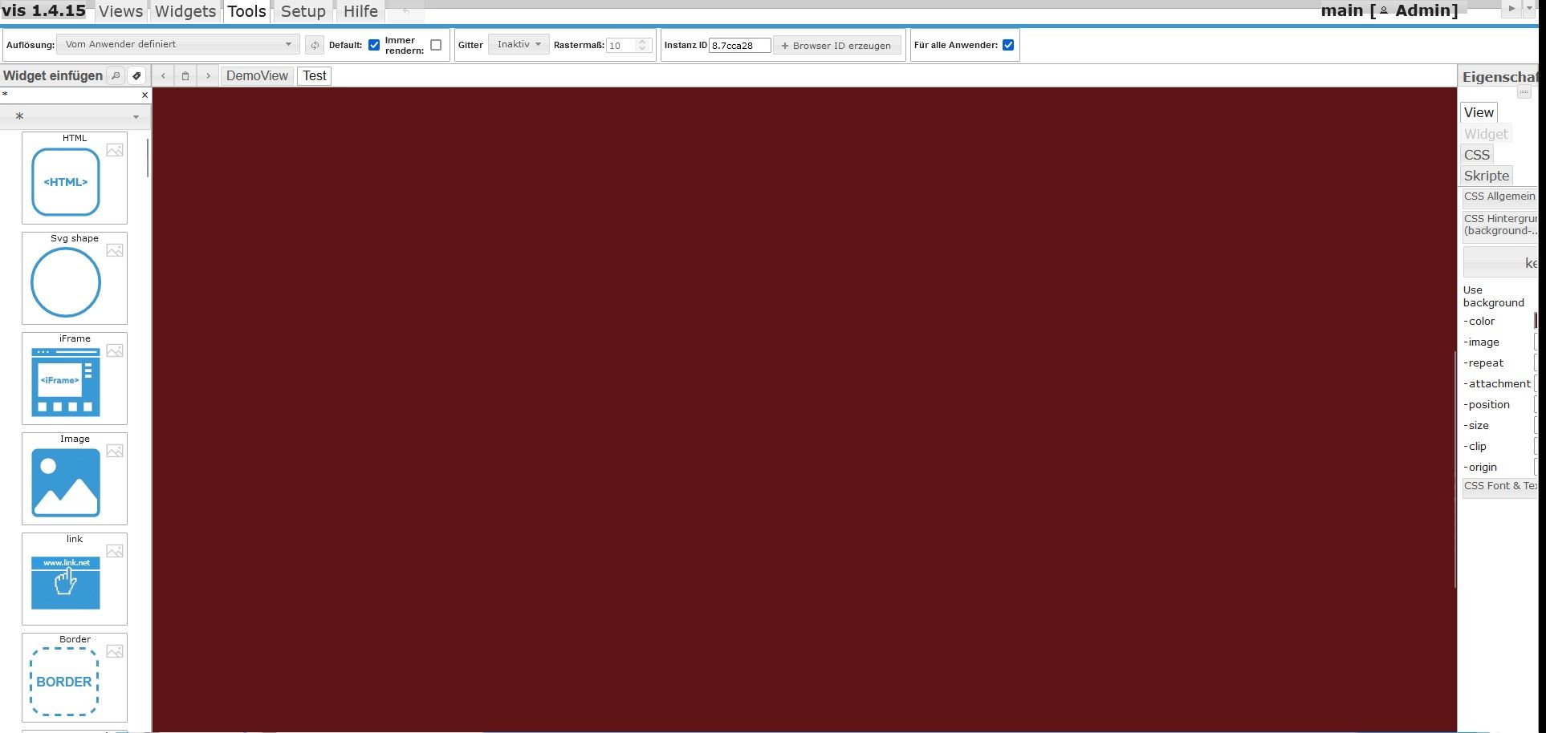This screenshot has width=1546, height=733.
Task: Click the preview image icon on Image widget
Action: coord(115,451)
